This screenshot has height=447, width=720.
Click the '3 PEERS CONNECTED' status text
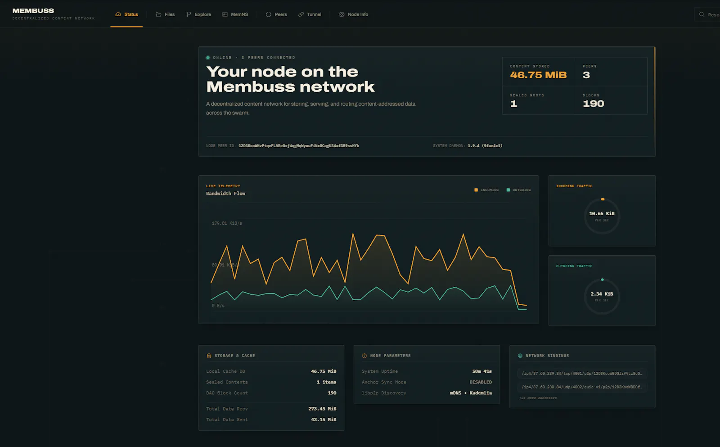268,58
